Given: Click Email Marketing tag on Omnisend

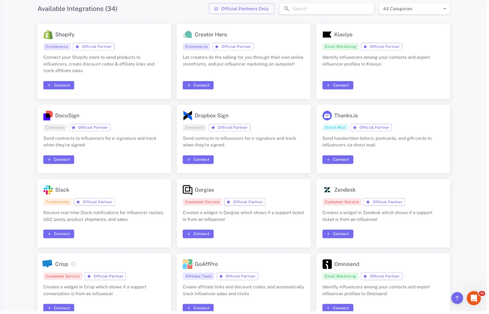Looking at the screenshot, I should (340, 276).
